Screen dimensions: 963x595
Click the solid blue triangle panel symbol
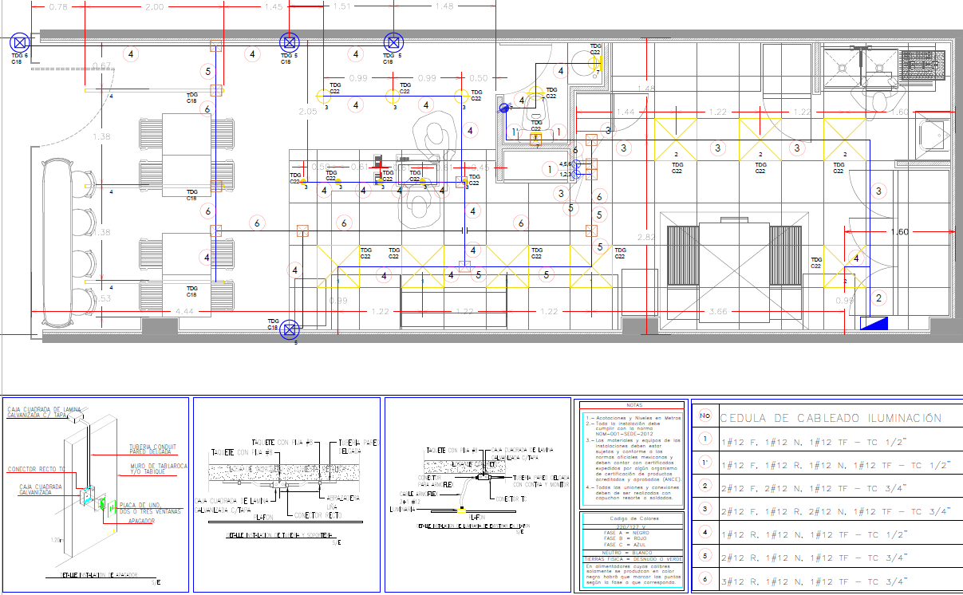click(x=875, y=323)
